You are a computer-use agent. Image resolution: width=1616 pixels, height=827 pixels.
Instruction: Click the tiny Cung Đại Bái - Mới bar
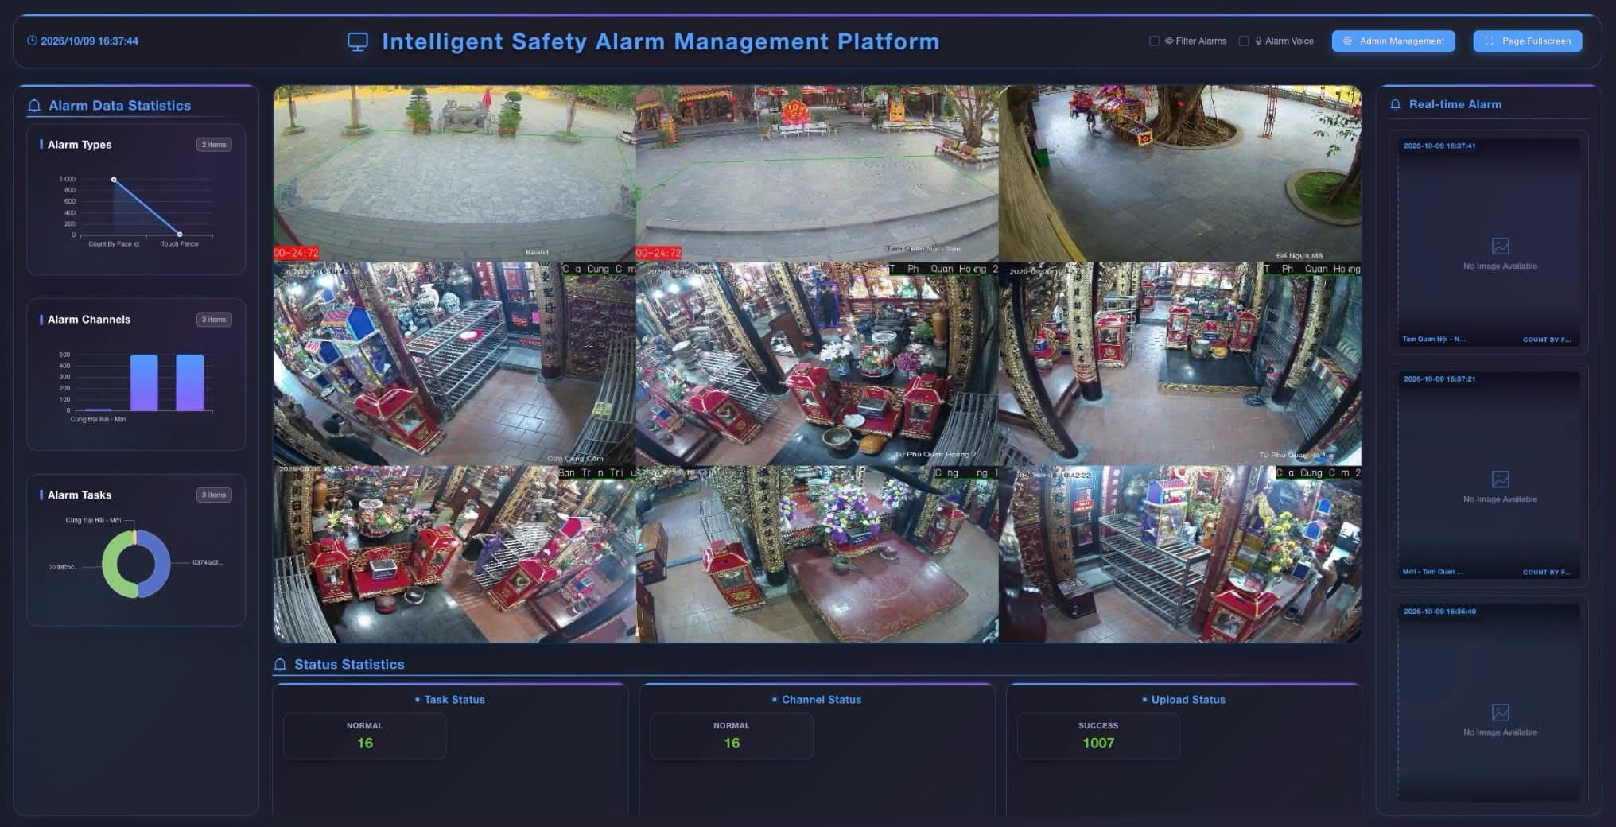pos(98,410)
